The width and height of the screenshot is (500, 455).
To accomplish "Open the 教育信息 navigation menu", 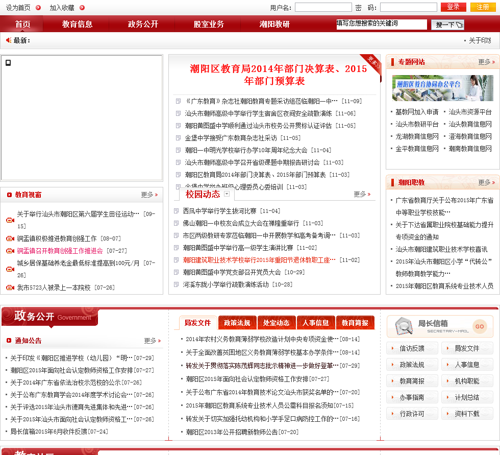I will [77, 24].
